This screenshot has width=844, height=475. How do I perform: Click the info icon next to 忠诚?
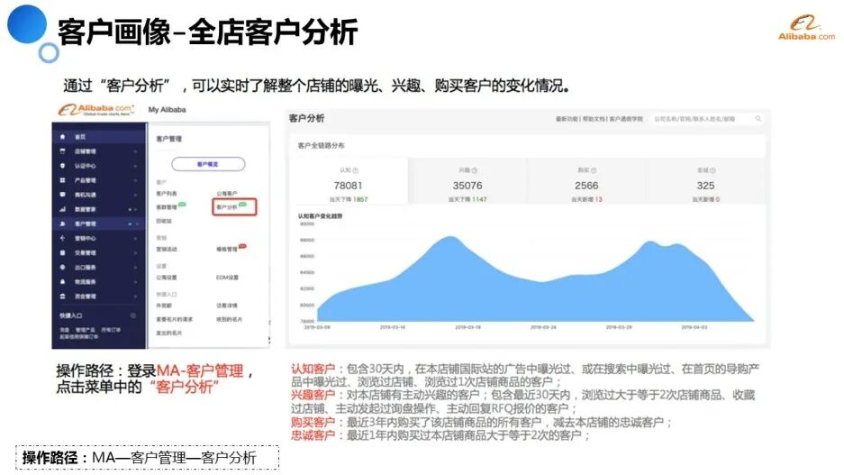(712, 170)
